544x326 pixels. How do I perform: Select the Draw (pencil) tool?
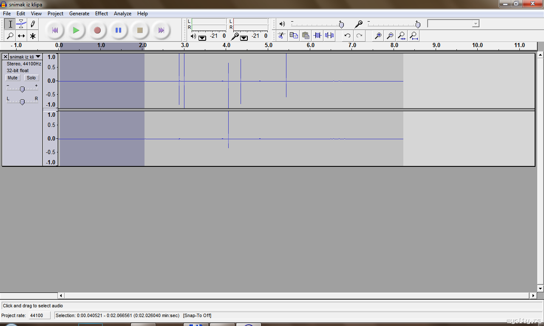pyautogui.click(x=33, y=24)
